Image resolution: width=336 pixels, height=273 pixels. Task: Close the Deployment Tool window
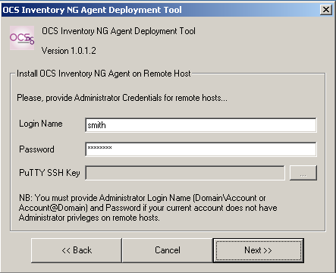click(326, 10)
